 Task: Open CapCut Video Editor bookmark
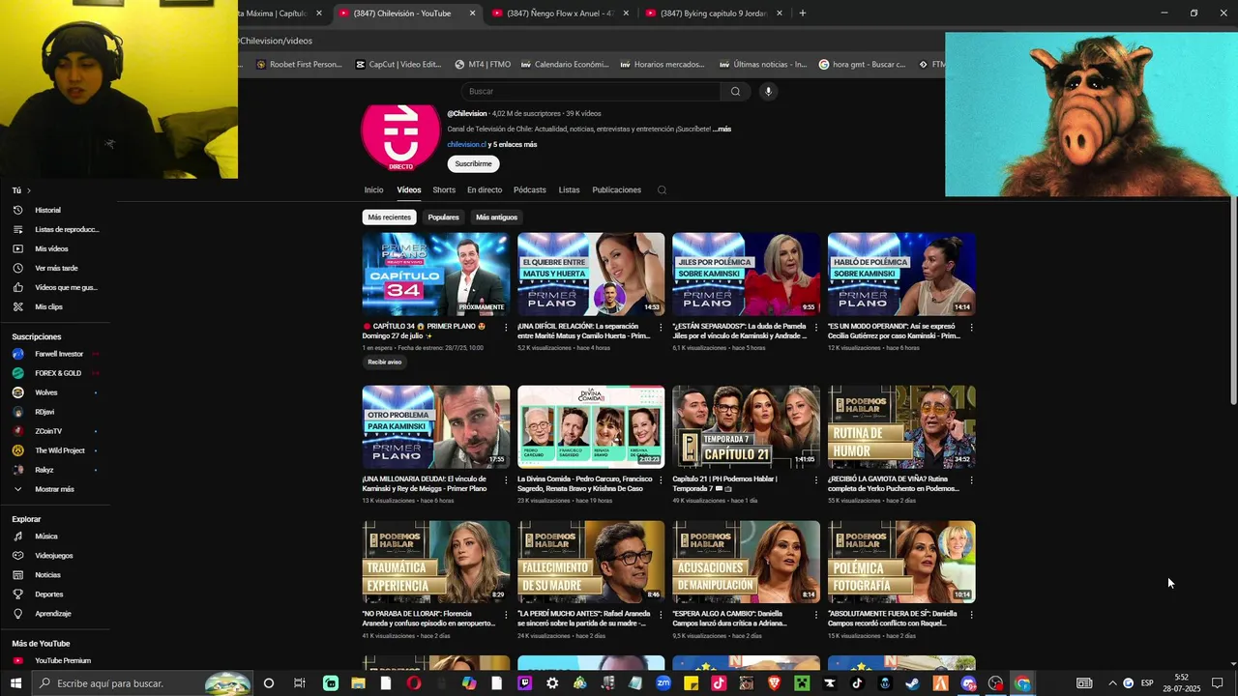click(398, 65)
